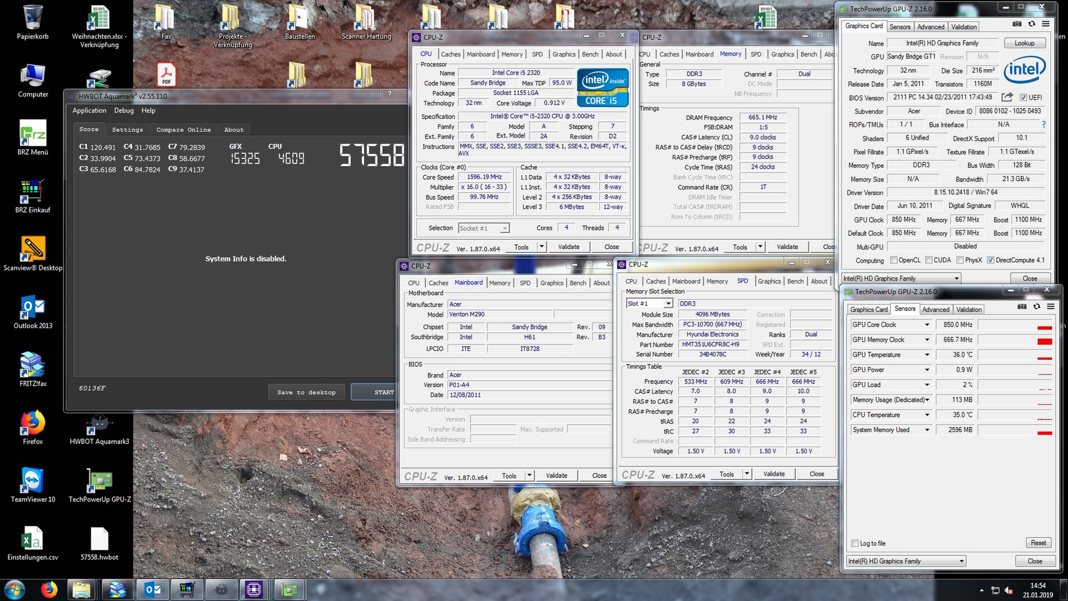Open Scanview Desktop shortcut
This screenshot has width=1068, height=601.
33,254
